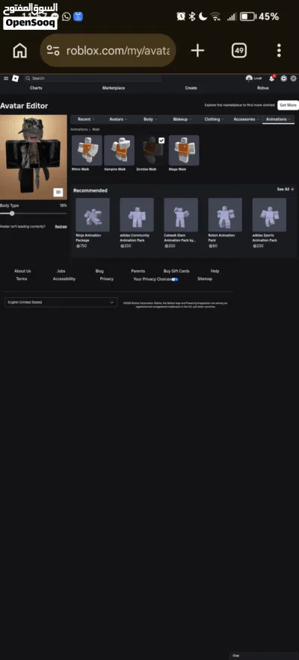Click the Get More button
The width and height of the screenshot is (299, 660).
[288, 105]
